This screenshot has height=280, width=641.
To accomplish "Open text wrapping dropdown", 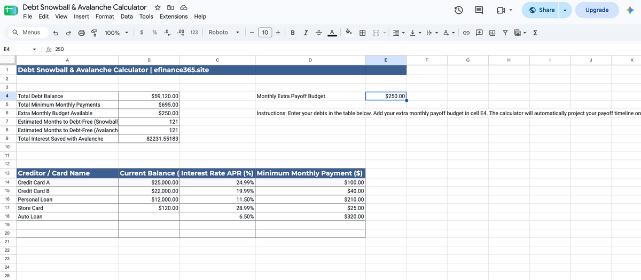I will click(x=432, y=33).
